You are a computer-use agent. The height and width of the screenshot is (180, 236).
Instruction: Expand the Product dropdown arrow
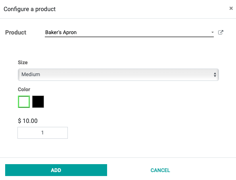pos(212,32)
